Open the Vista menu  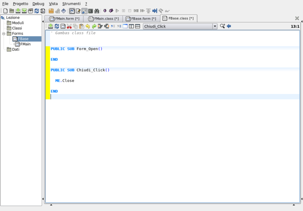coord(53,4)
